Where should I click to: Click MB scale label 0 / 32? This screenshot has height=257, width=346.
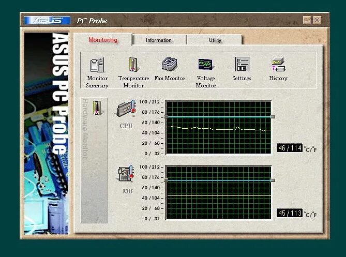coord(152,219)
